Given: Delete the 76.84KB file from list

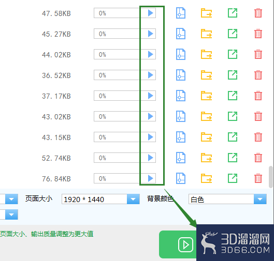Looking at the screenshot, I should point(258,178).
